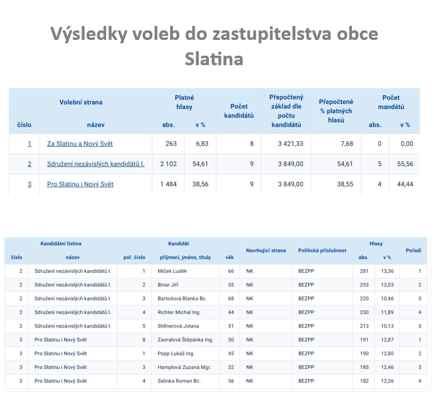
Task: Open Pro Slatinu i Nový Svět link
Action: pyautogui.click(x=80, y=184)
